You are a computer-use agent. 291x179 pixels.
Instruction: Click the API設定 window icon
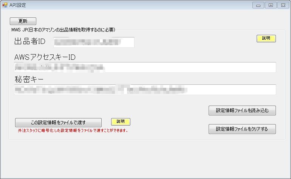5,5
